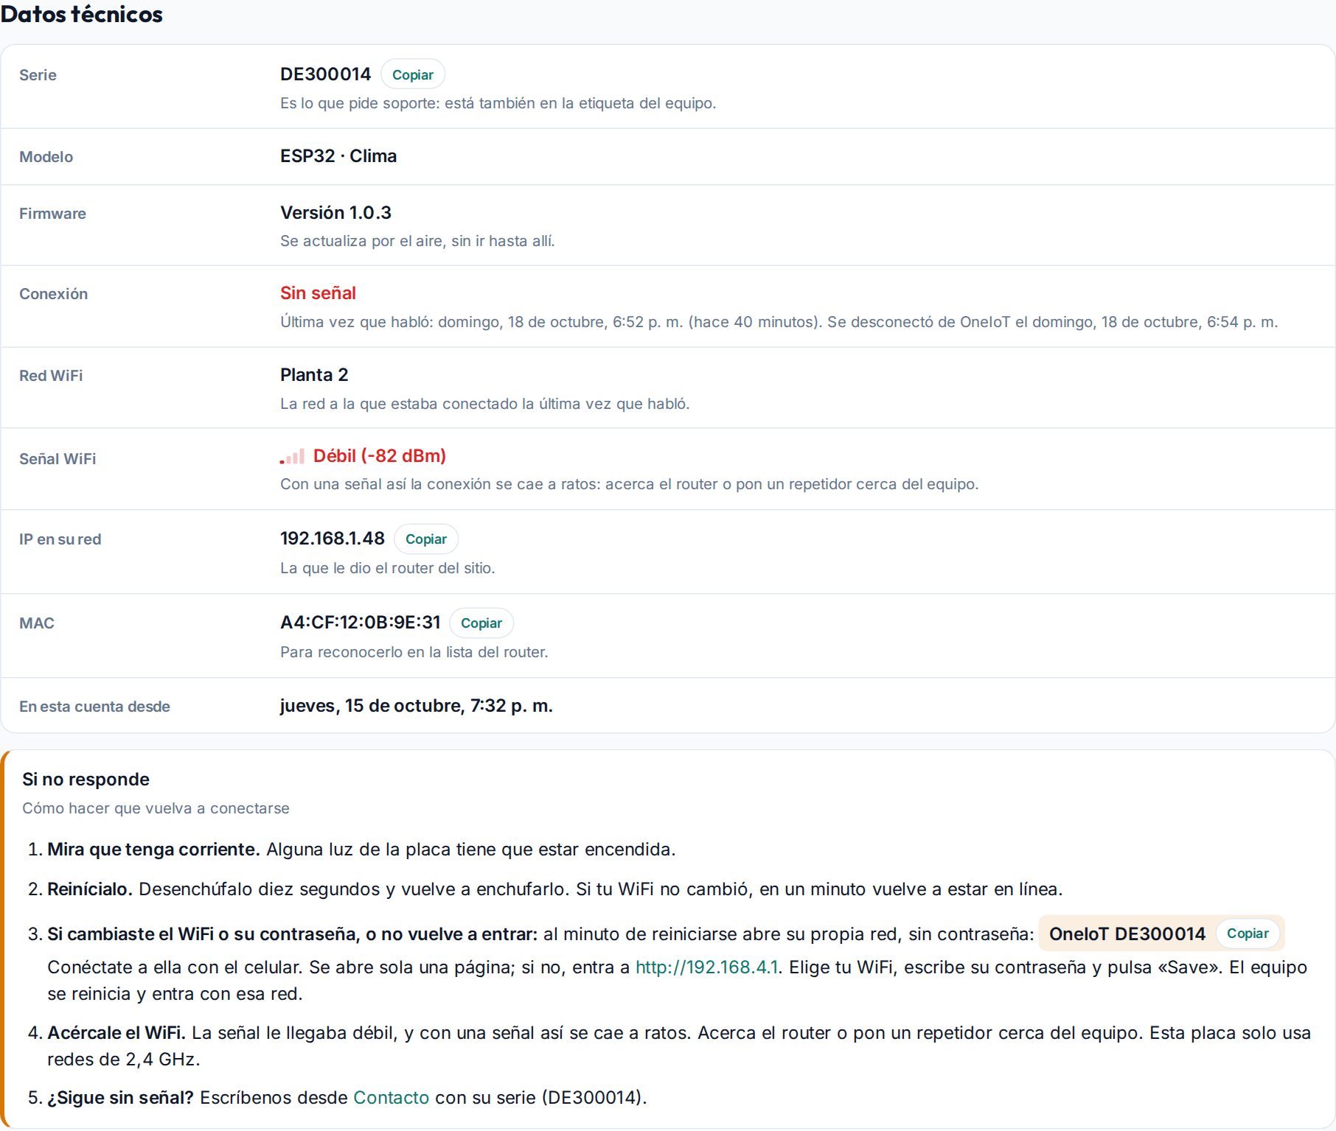Click the 'Modelo' row label
The height and width of the screenshot is (1131, 1336).
(x=46, y=157)
